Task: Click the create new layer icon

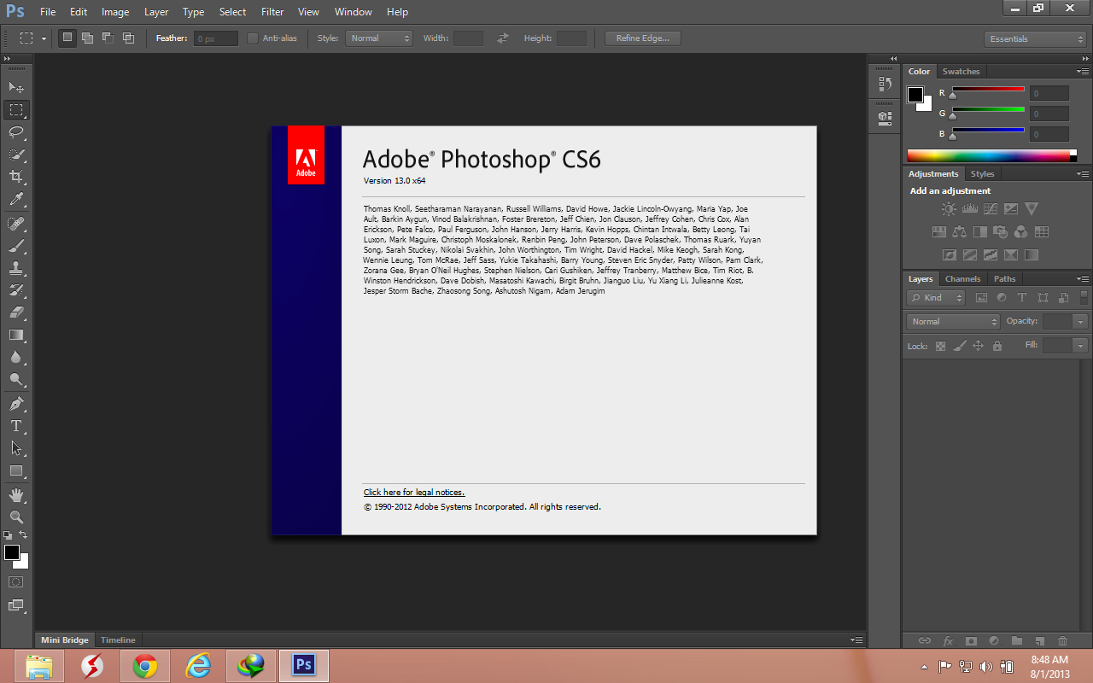Action: click(1039, 640)
